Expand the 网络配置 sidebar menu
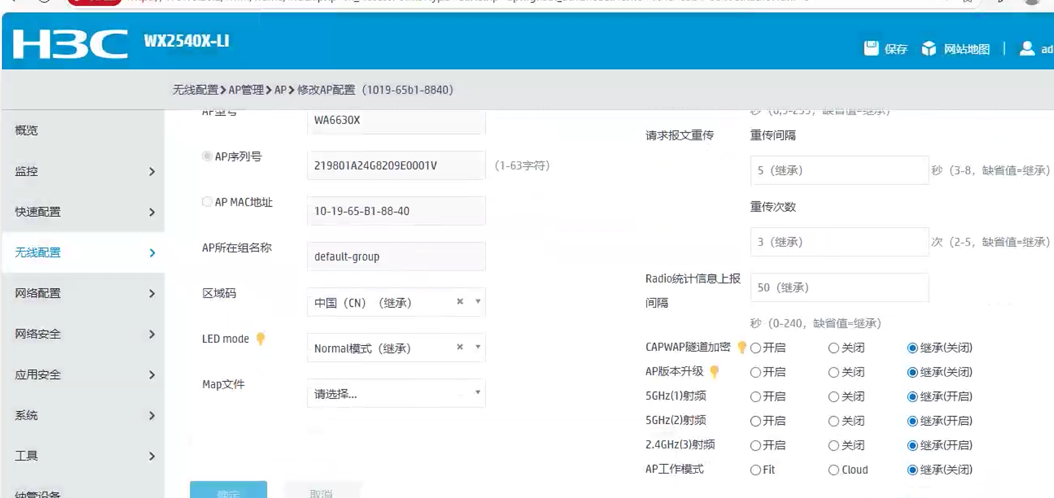This screenshot has width=1054, height=498. (82, 293)
